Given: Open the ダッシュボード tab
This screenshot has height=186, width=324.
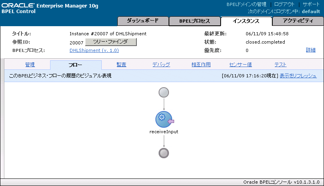Looking at the screenshot, I should [143, 21].
